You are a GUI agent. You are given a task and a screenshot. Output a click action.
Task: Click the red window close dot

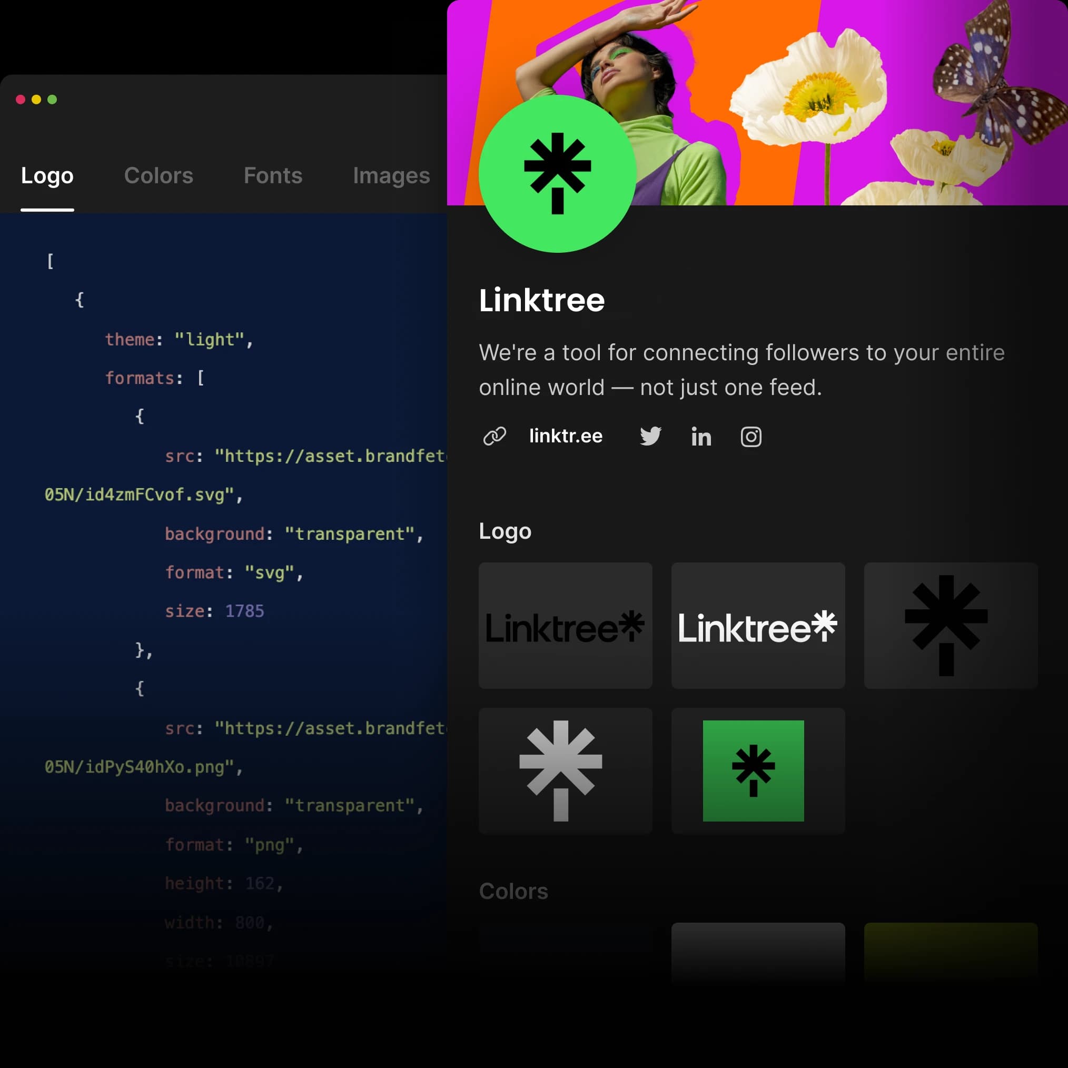tap(21, 100)
